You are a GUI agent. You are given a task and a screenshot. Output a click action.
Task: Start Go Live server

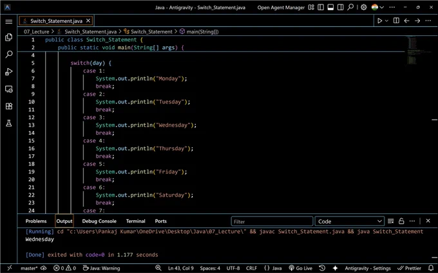pyautogui.click(x=301, y=269)
